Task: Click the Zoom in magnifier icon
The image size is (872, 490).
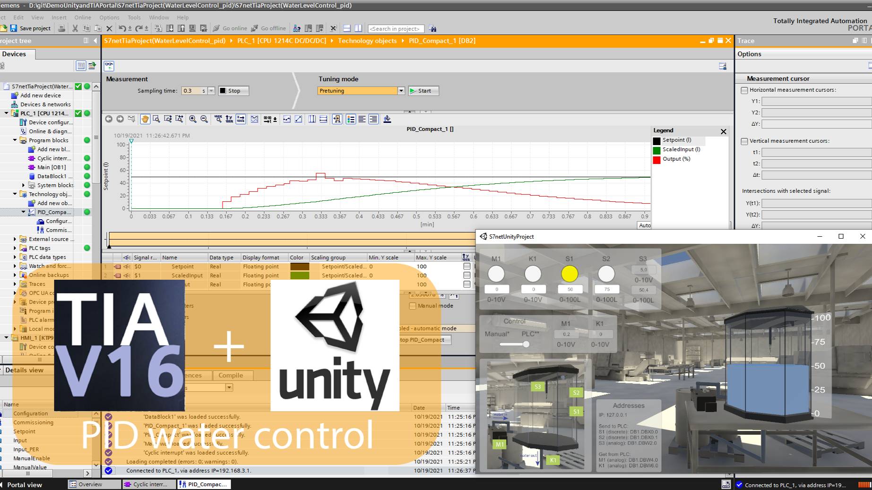Action: tap(193, 119)
